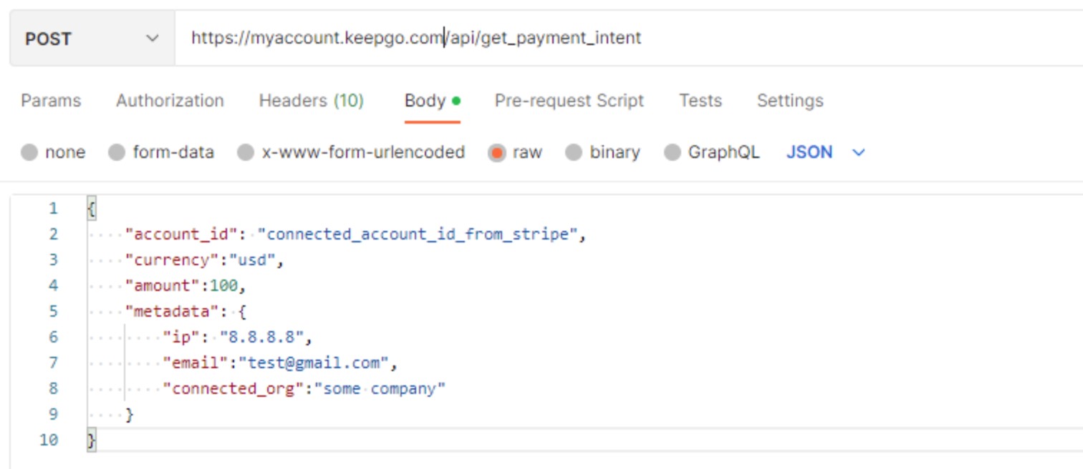Choose the binary radio option
Image resolution: width=1083 pixels, height=469 pixels.
[x=574, y=152]
